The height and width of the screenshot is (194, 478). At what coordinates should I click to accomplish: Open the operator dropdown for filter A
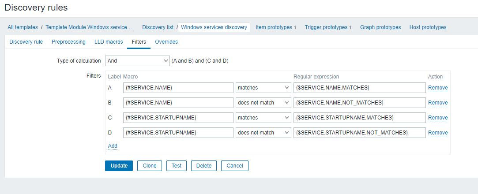pyautogui.click(x=263, y=88)
